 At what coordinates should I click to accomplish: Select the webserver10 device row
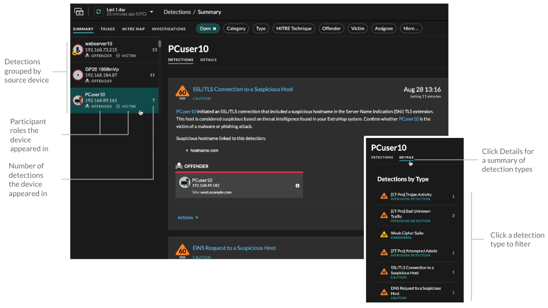point(114,50)
